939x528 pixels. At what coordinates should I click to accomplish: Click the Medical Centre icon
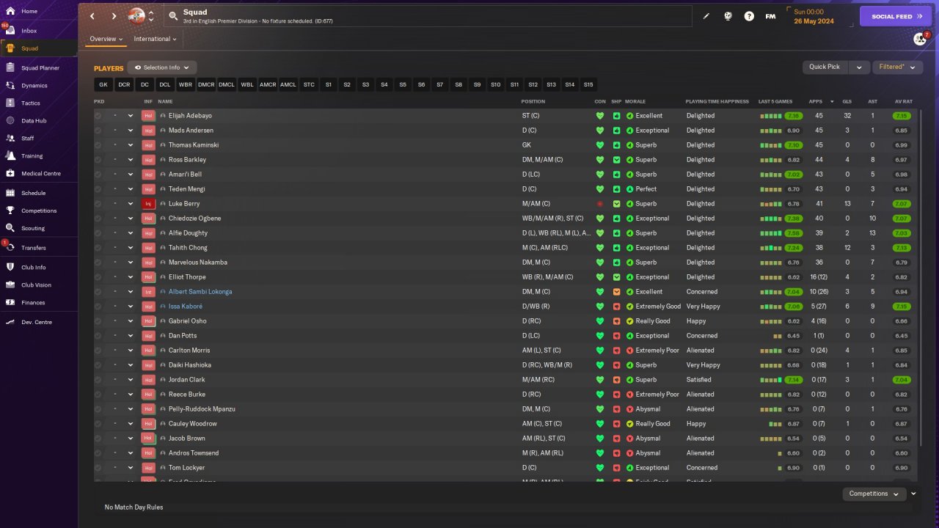[10, 174]
